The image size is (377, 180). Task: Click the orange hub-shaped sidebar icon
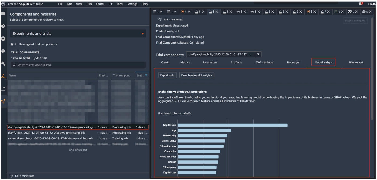click(x=3, y=77)
